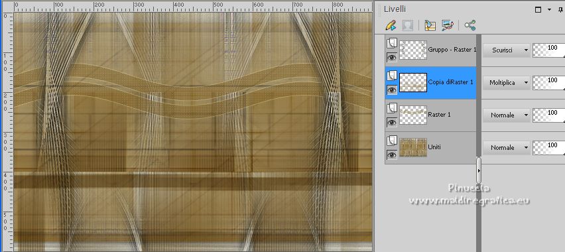Select the Uniti layer name
565x252 pixels.
point(434,147)
